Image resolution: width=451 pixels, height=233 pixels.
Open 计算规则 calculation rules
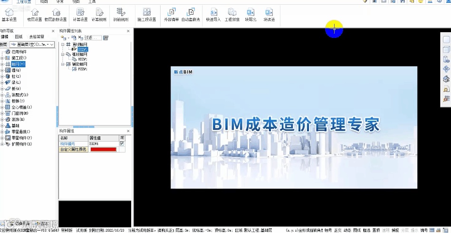tap(99, 15)
